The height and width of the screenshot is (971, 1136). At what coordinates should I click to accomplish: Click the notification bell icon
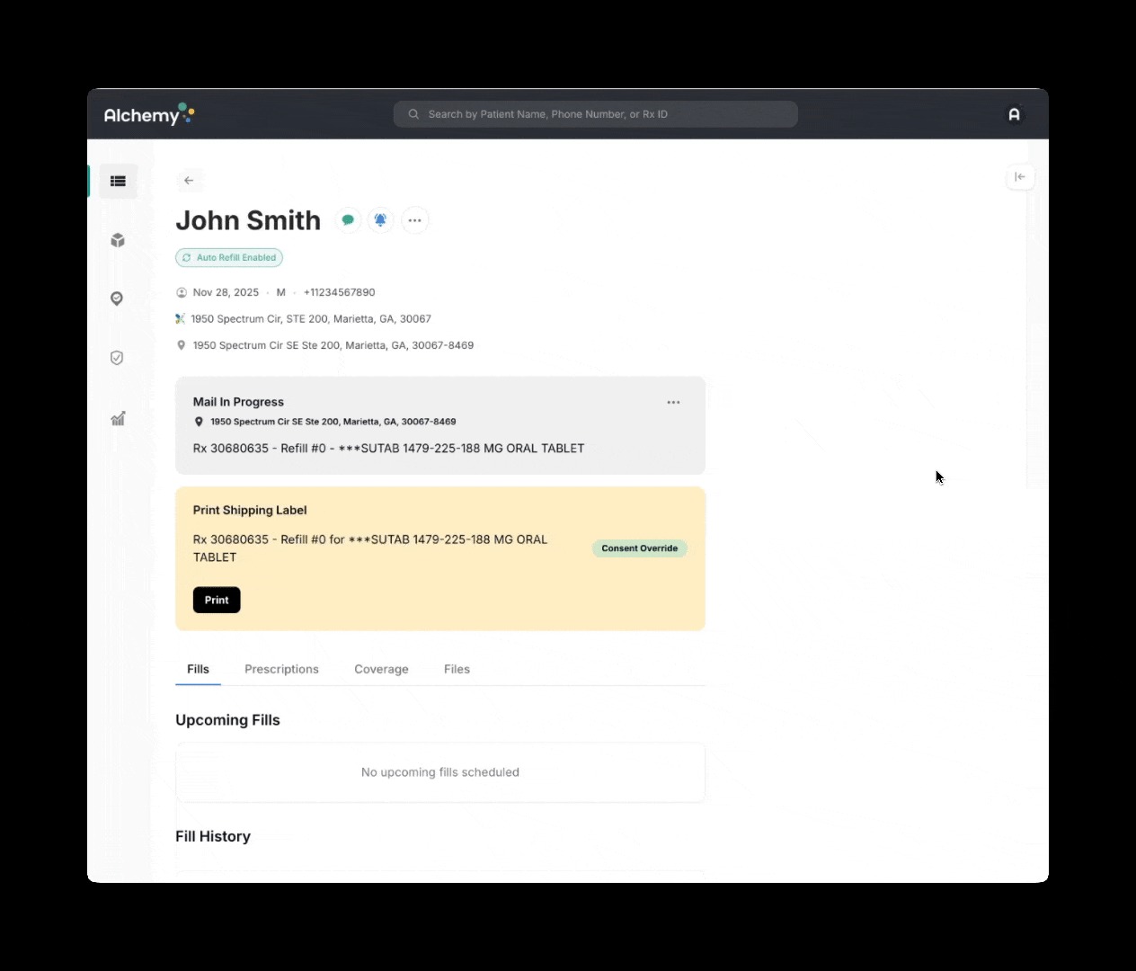coord(381,220)
